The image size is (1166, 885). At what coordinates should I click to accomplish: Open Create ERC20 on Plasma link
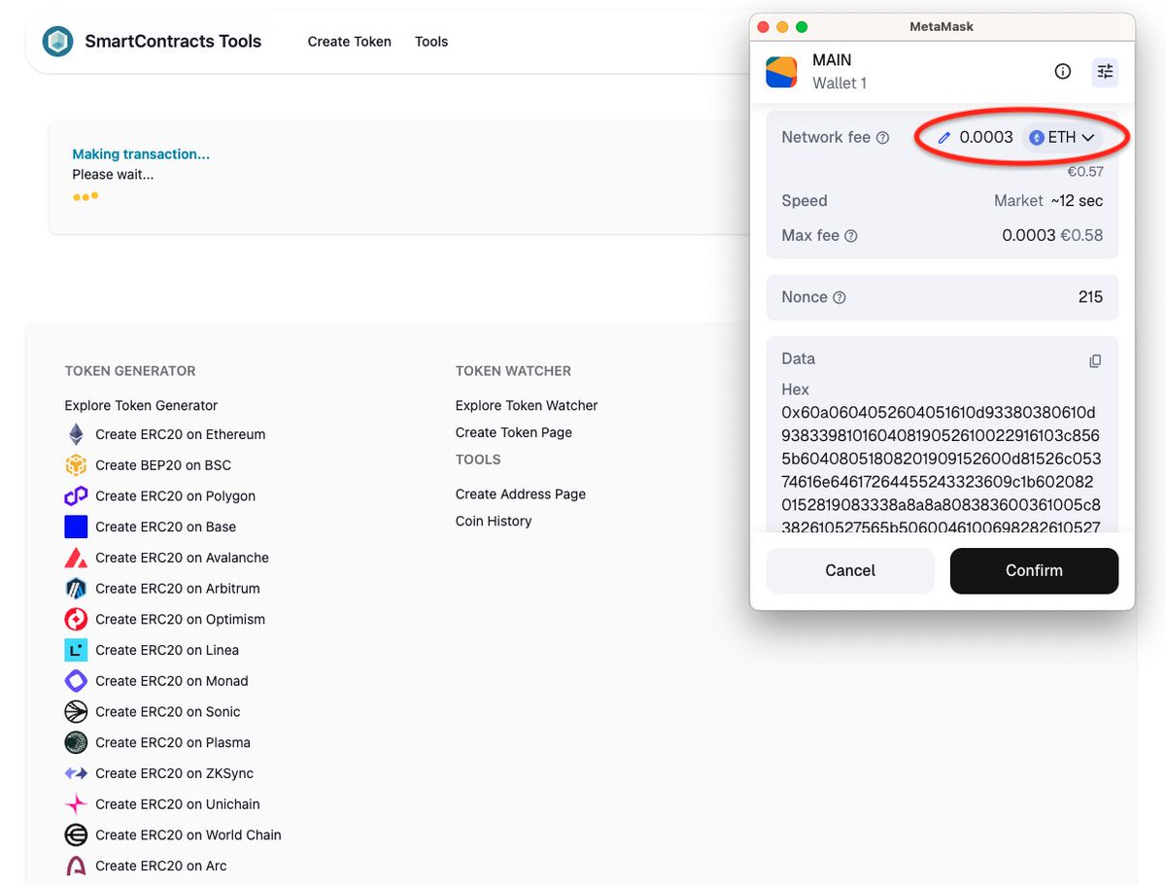click(173, 742)
